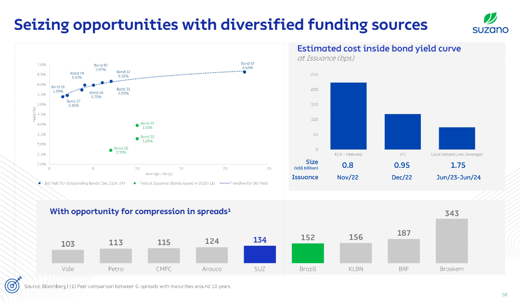Click the Bloomberg source footnote
This screenshot has width=520, height=303.
point(127,286)
